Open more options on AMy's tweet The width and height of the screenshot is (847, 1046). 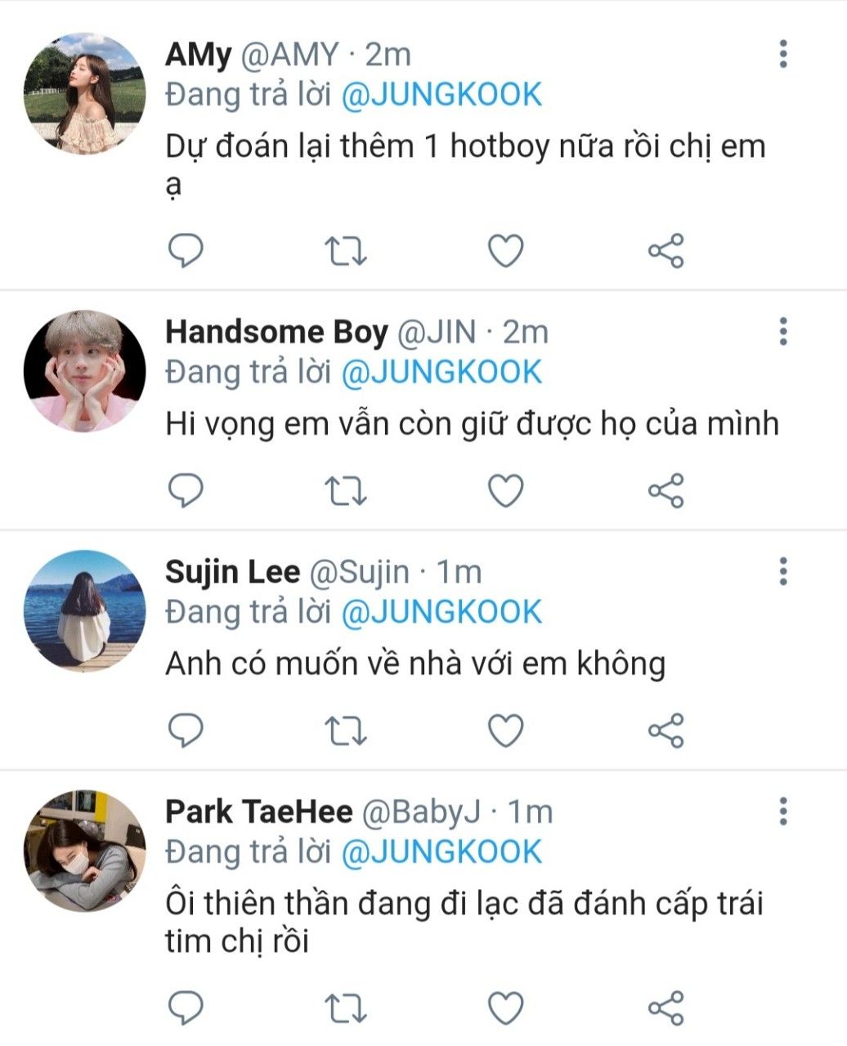tap(783, 54)
